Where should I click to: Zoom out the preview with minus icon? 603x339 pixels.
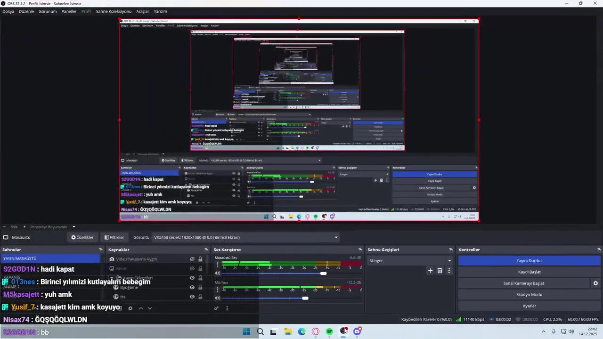tap(4, 227)
